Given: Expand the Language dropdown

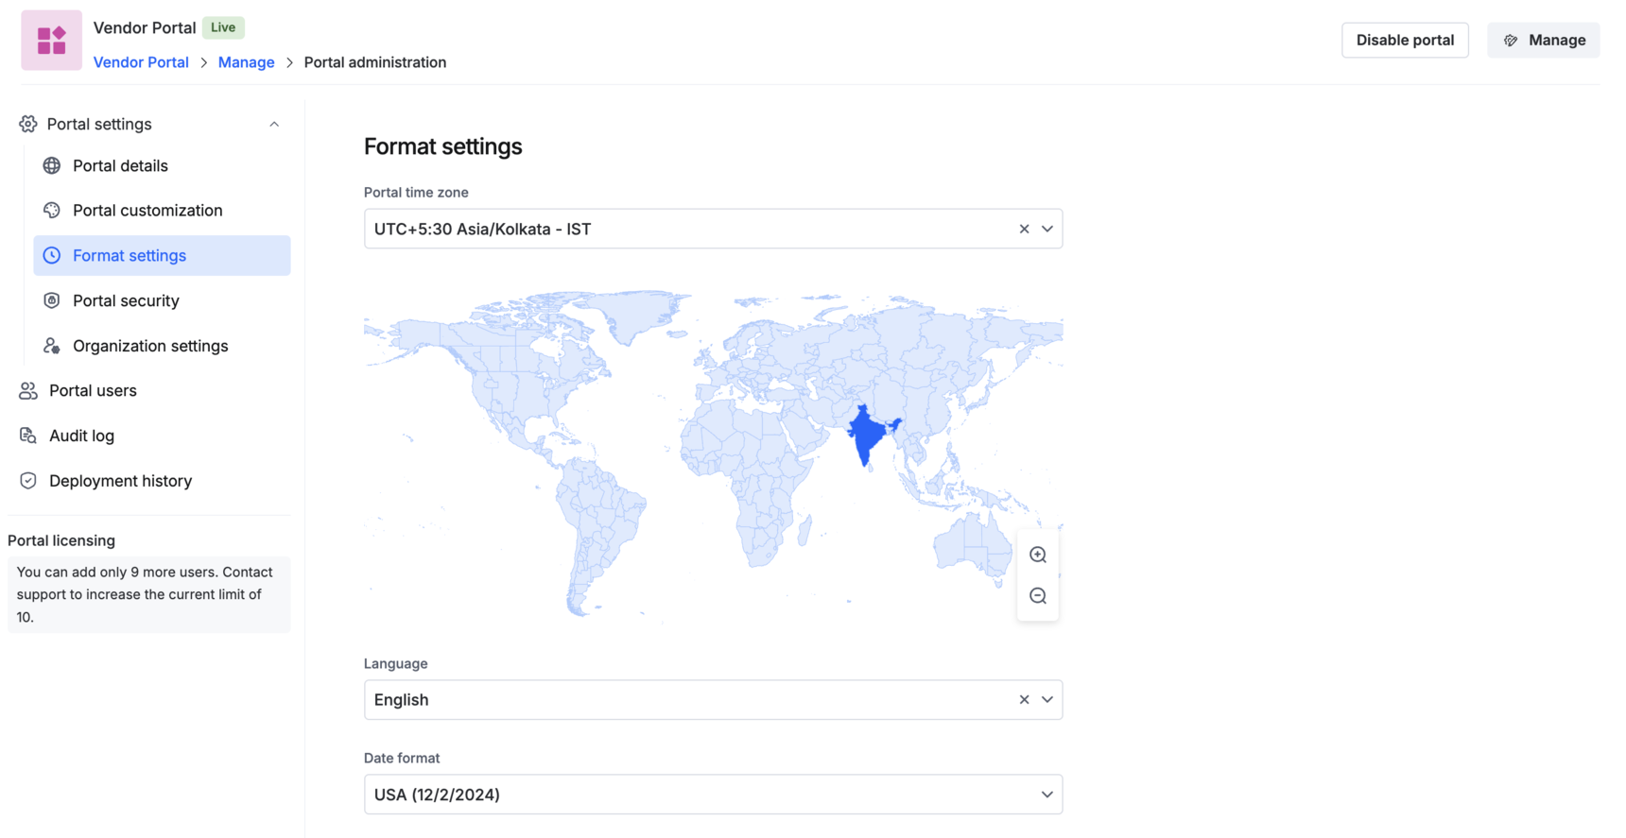Looking at the screenshot, I should pos(1047,700).
